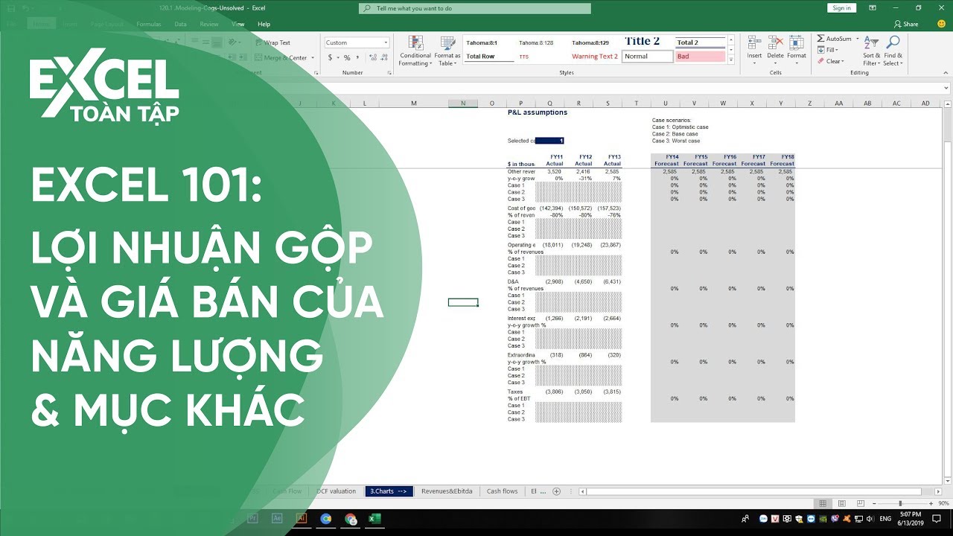
Task: Open Adobe Illustrator taskbar icon
Action: coord(302,519)
